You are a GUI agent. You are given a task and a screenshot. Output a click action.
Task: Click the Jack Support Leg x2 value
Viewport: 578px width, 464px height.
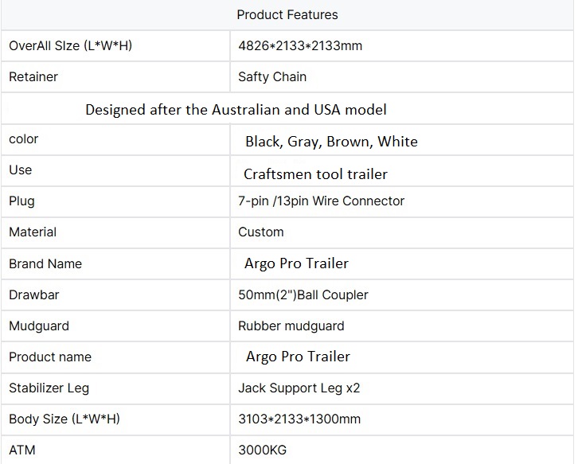[x=299, y=388]
